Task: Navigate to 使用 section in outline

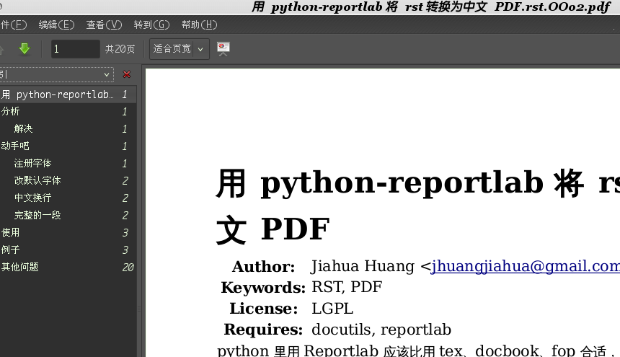Action: [11, 233]
